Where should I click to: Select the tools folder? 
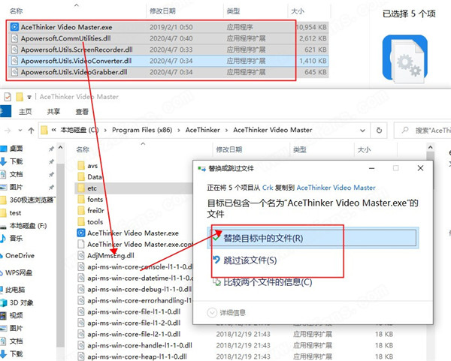95,221
